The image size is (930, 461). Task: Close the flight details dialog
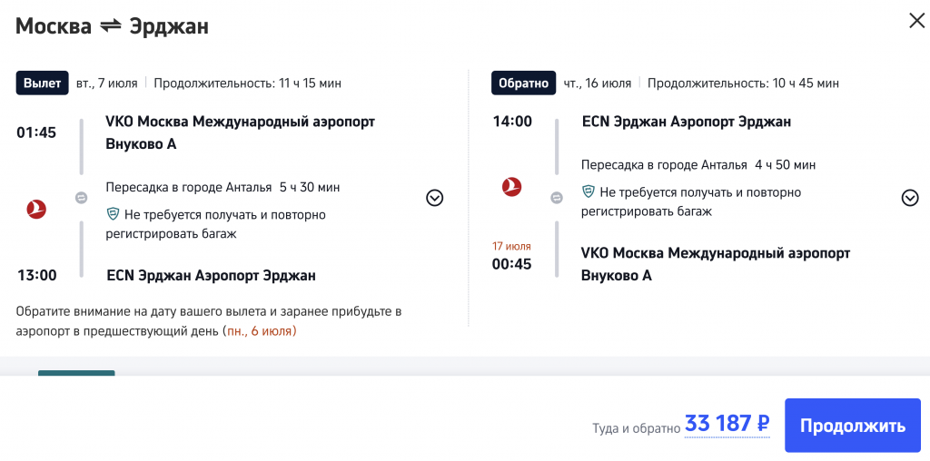point(916,21)
